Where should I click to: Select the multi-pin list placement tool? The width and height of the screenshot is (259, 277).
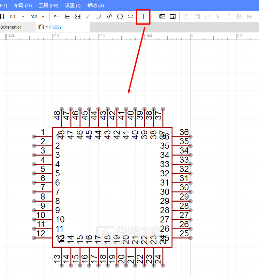(x=67, y=16)
